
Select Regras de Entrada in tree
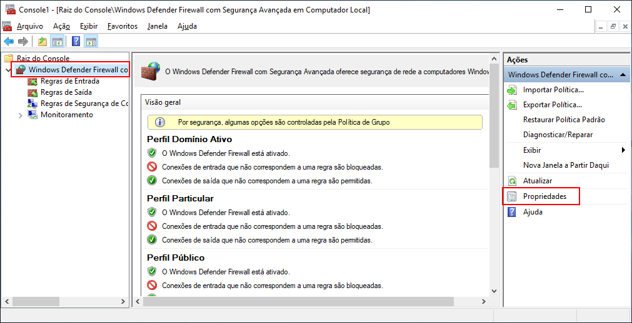pos(70,81)
